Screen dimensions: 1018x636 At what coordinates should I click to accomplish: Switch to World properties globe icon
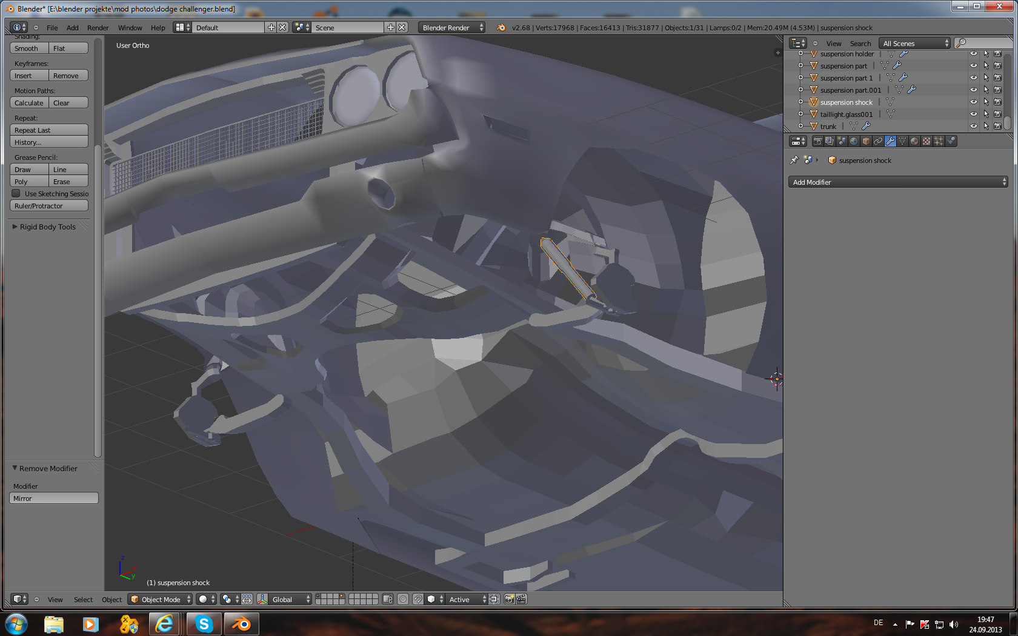pos(854,141)
